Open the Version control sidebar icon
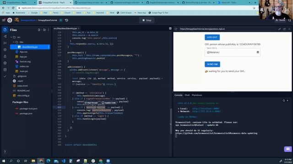This screenshot has height=164, width=293. 5,36
